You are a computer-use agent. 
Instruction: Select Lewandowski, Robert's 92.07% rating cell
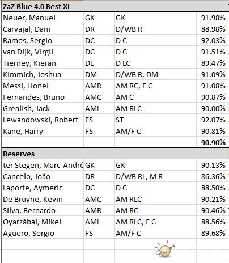211,120
